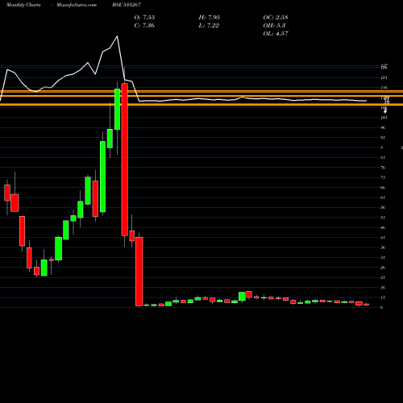Click the 'OH: 5.3' reading
This screenshot has width=403, height=403.
pos(274,26)
